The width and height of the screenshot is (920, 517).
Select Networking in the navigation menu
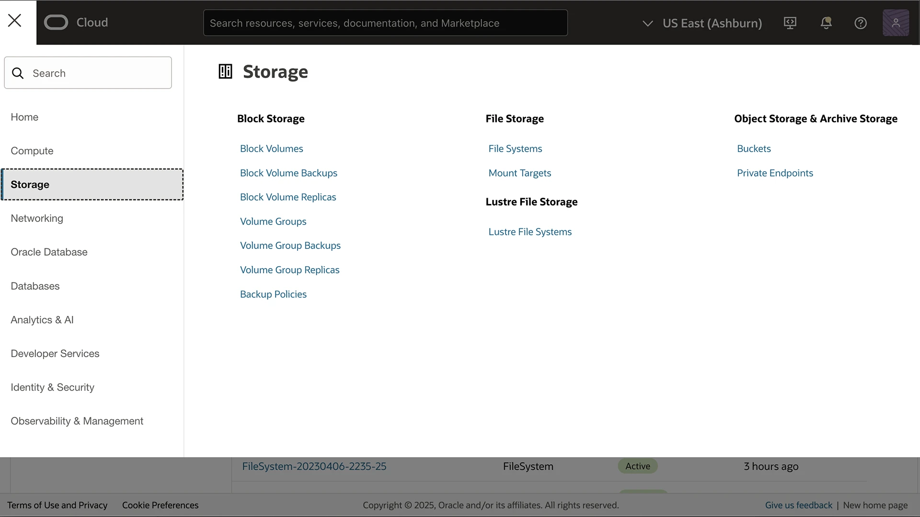[37, 218]
